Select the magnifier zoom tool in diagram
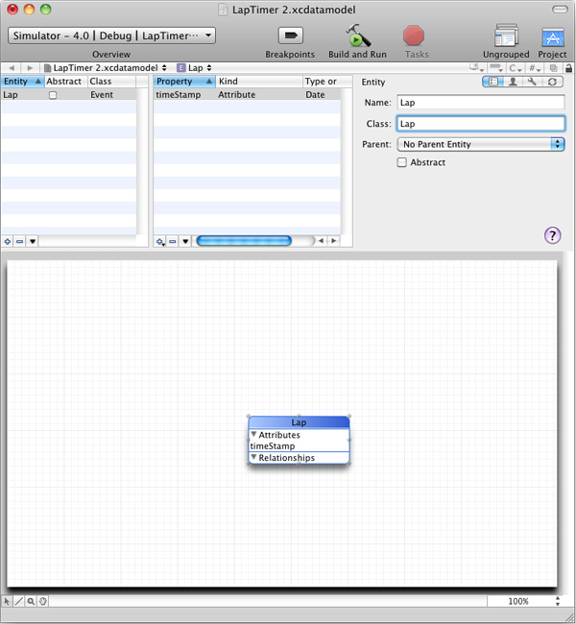 click(31, 601)
